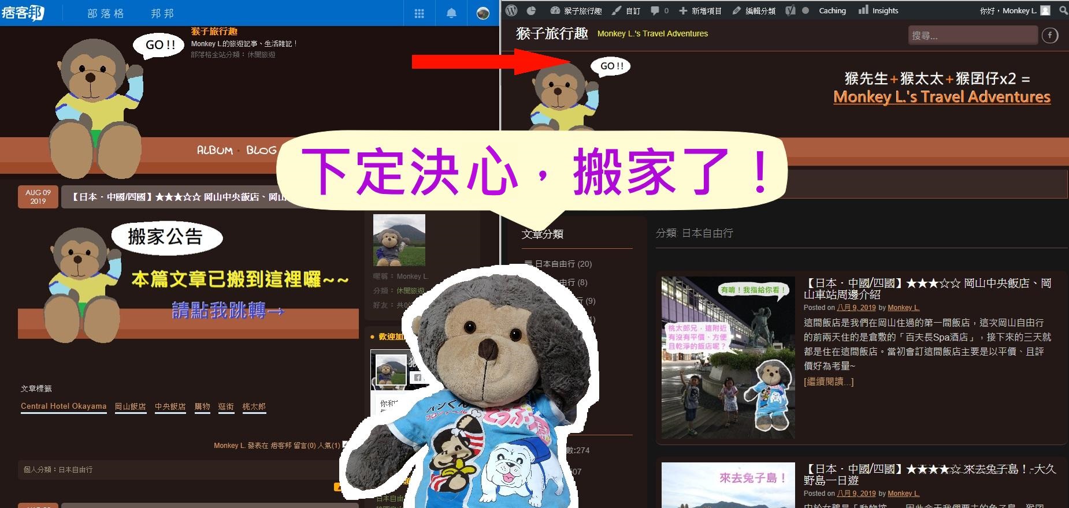Click the 八月 9, 2019 date of first post
1069x508 pixels.
click(856, 308)
